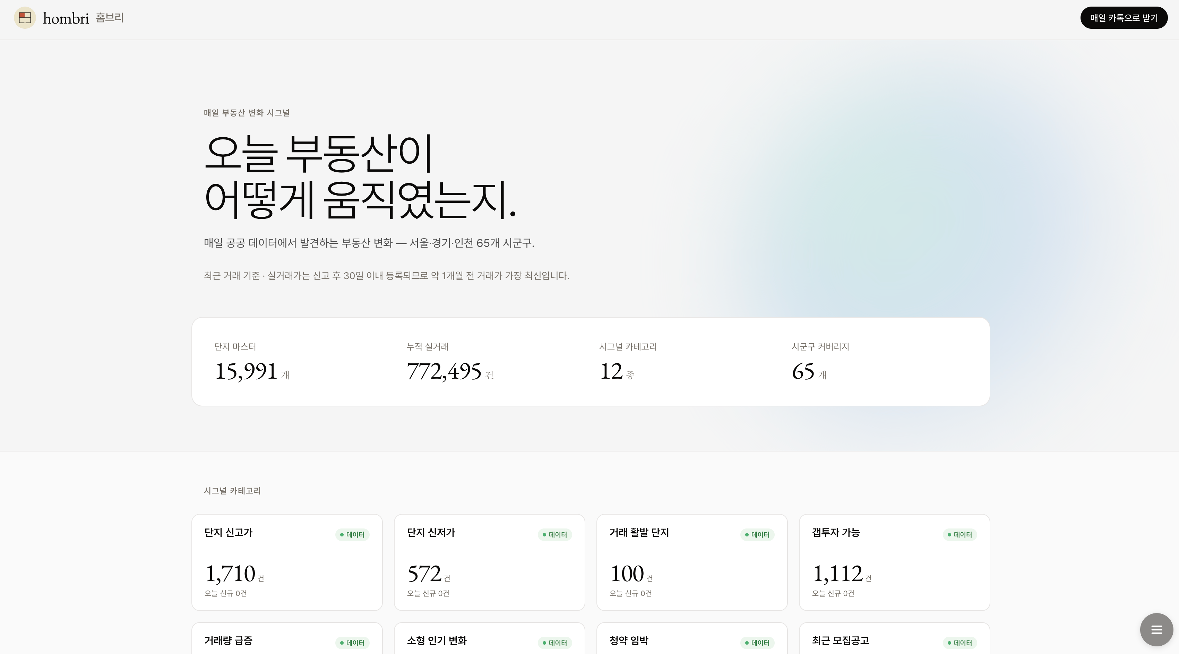Click the 최근 거래 기준 notice text
Image resolution: width=1179 pixels, height=654 pixels.
(x=386, y=276)
